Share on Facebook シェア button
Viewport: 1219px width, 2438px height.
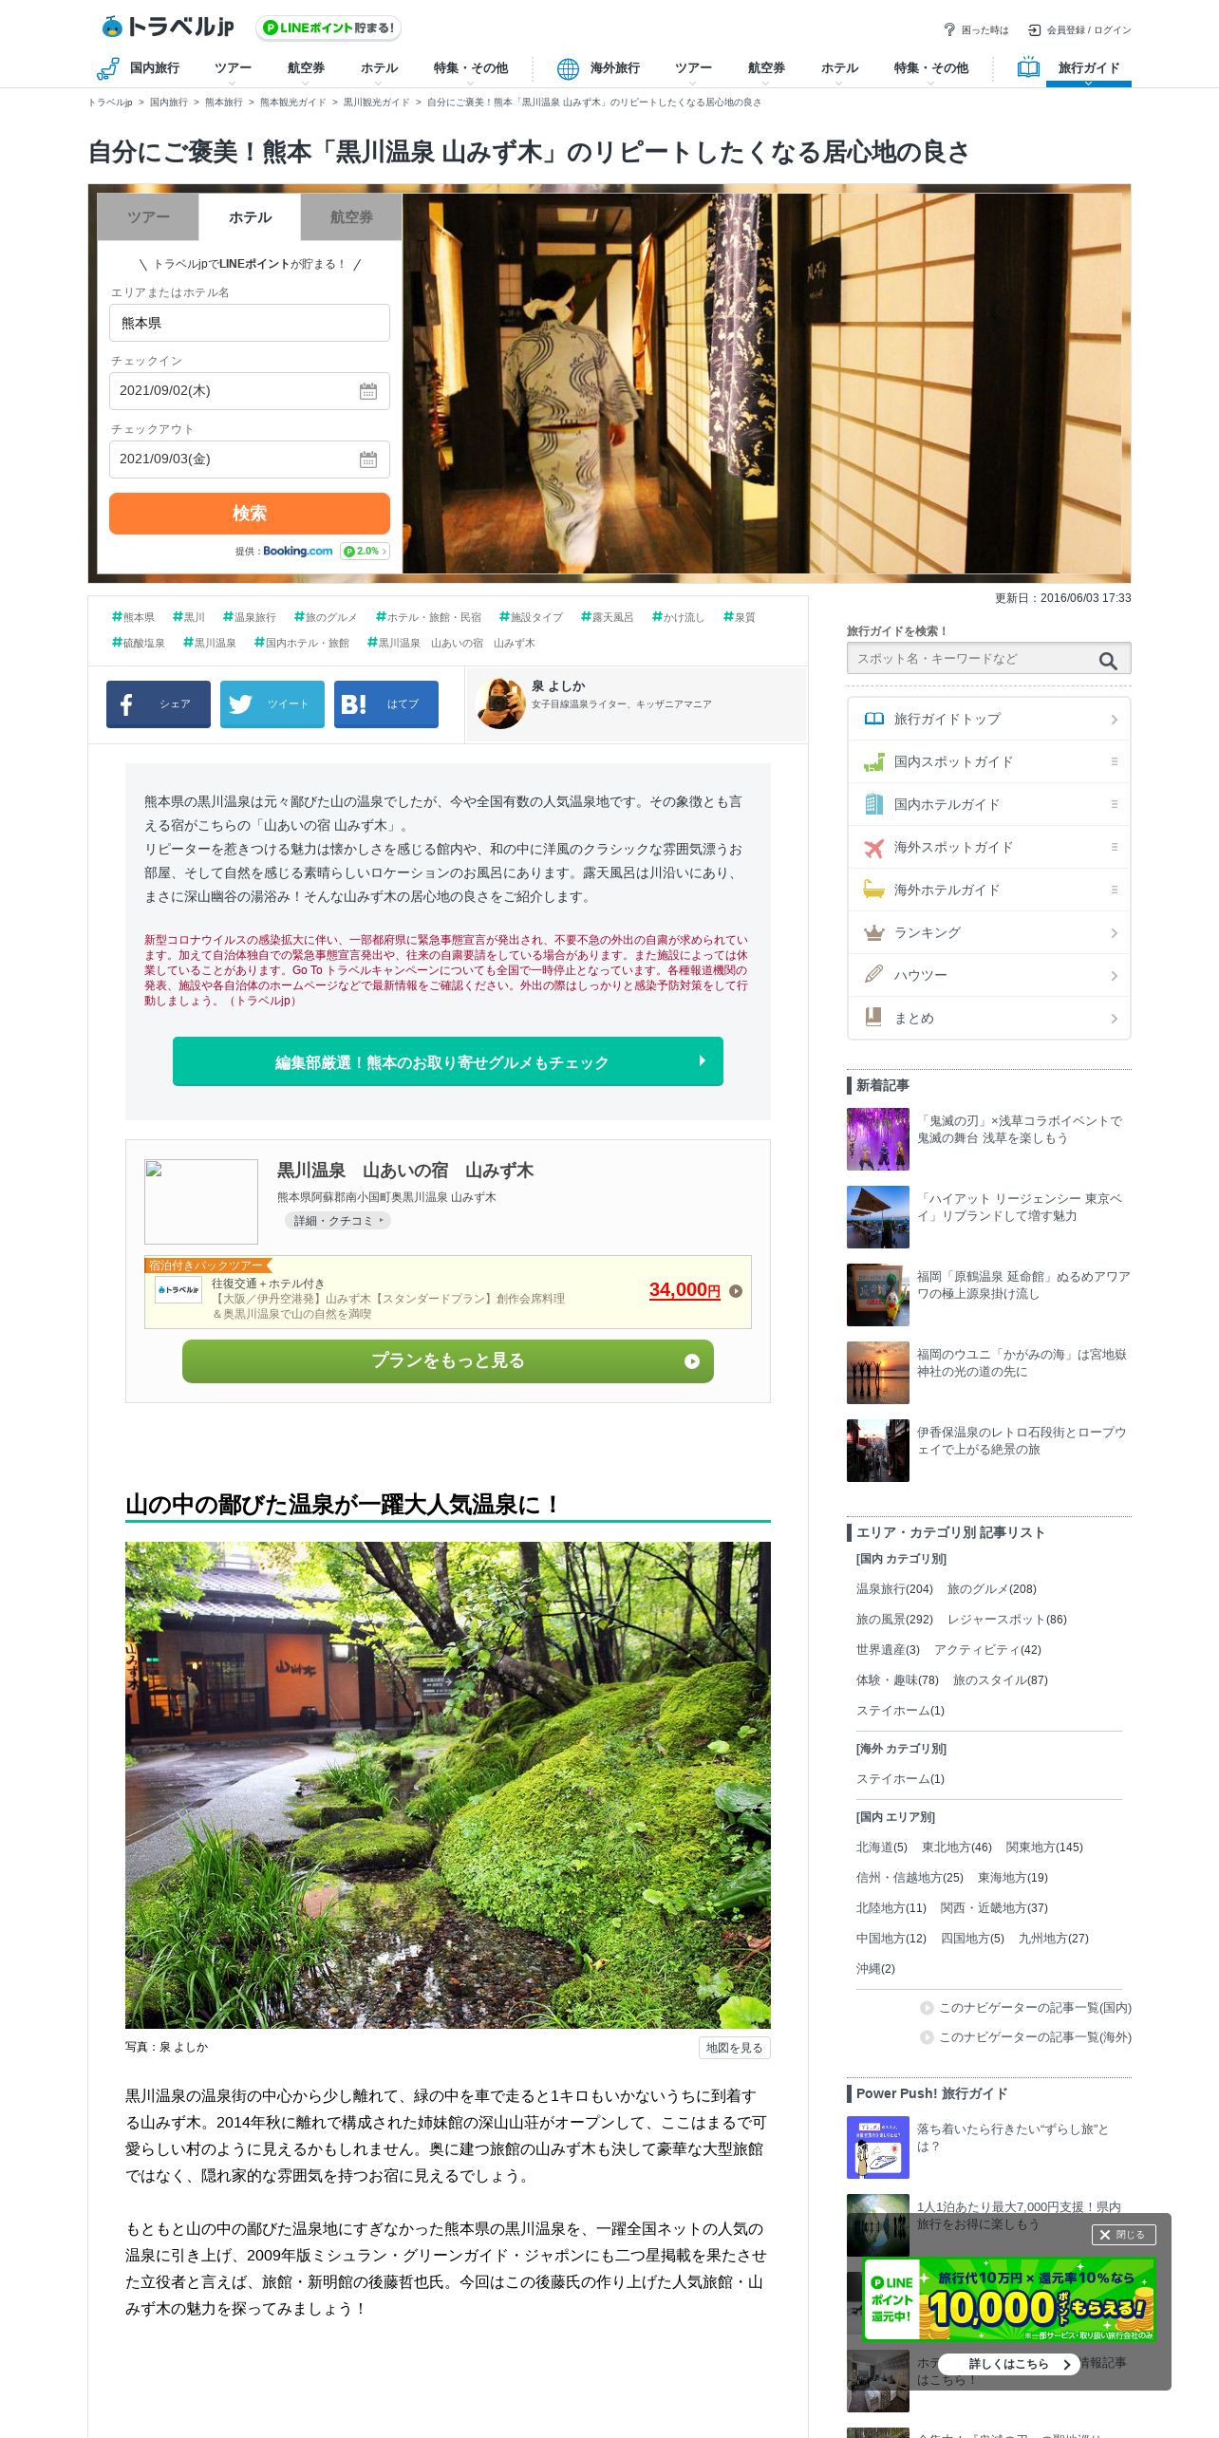coord(159,704)
